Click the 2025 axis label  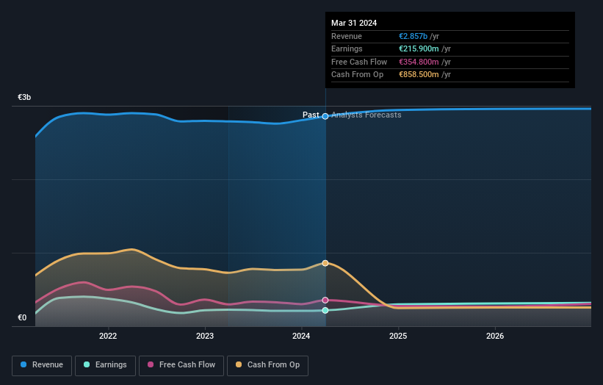(x=398, y=337)
